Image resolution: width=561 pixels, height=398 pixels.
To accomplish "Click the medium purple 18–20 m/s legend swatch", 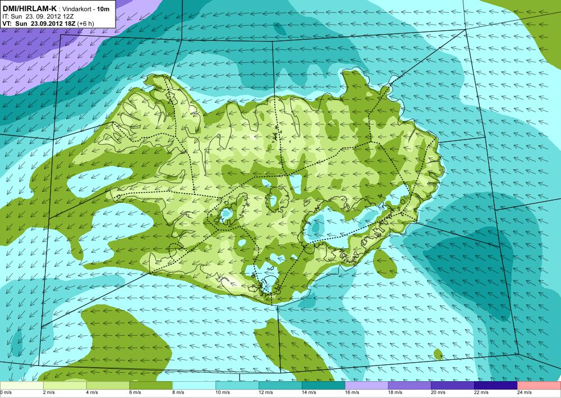I will pos(410,386).
